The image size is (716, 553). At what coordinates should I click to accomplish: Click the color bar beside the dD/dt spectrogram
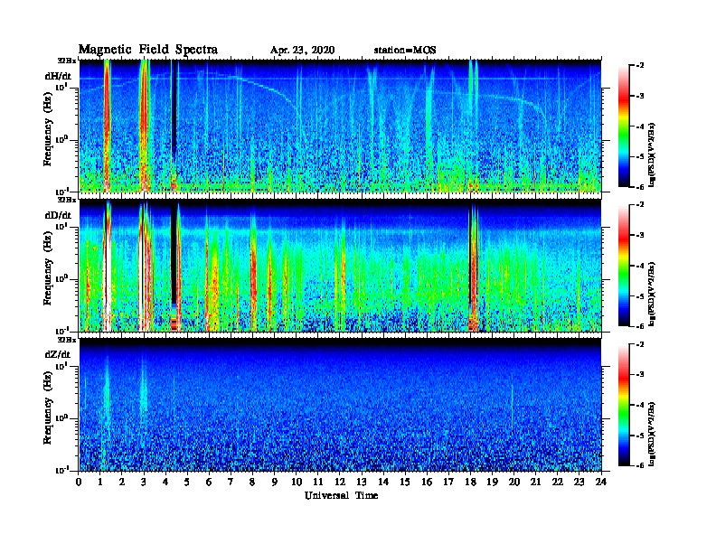(623, 266)
